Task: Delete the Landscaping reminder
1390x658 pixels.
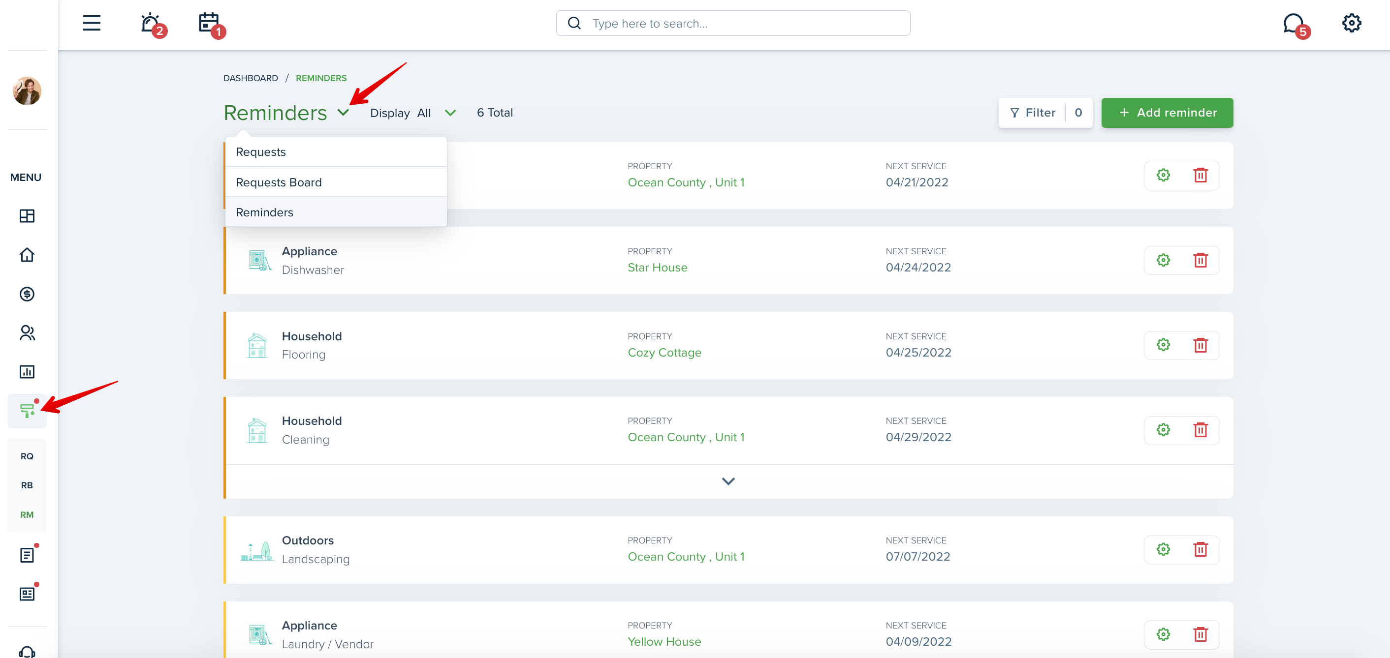Action: point(1200,549)
